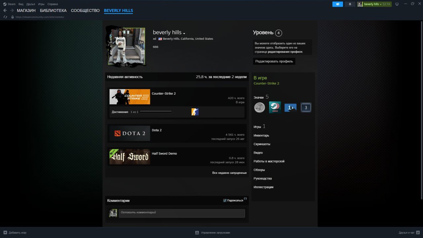Viewport: 423px width, 238px height.
Task: Untick the Подписаться checkbox
Action: 225,200
